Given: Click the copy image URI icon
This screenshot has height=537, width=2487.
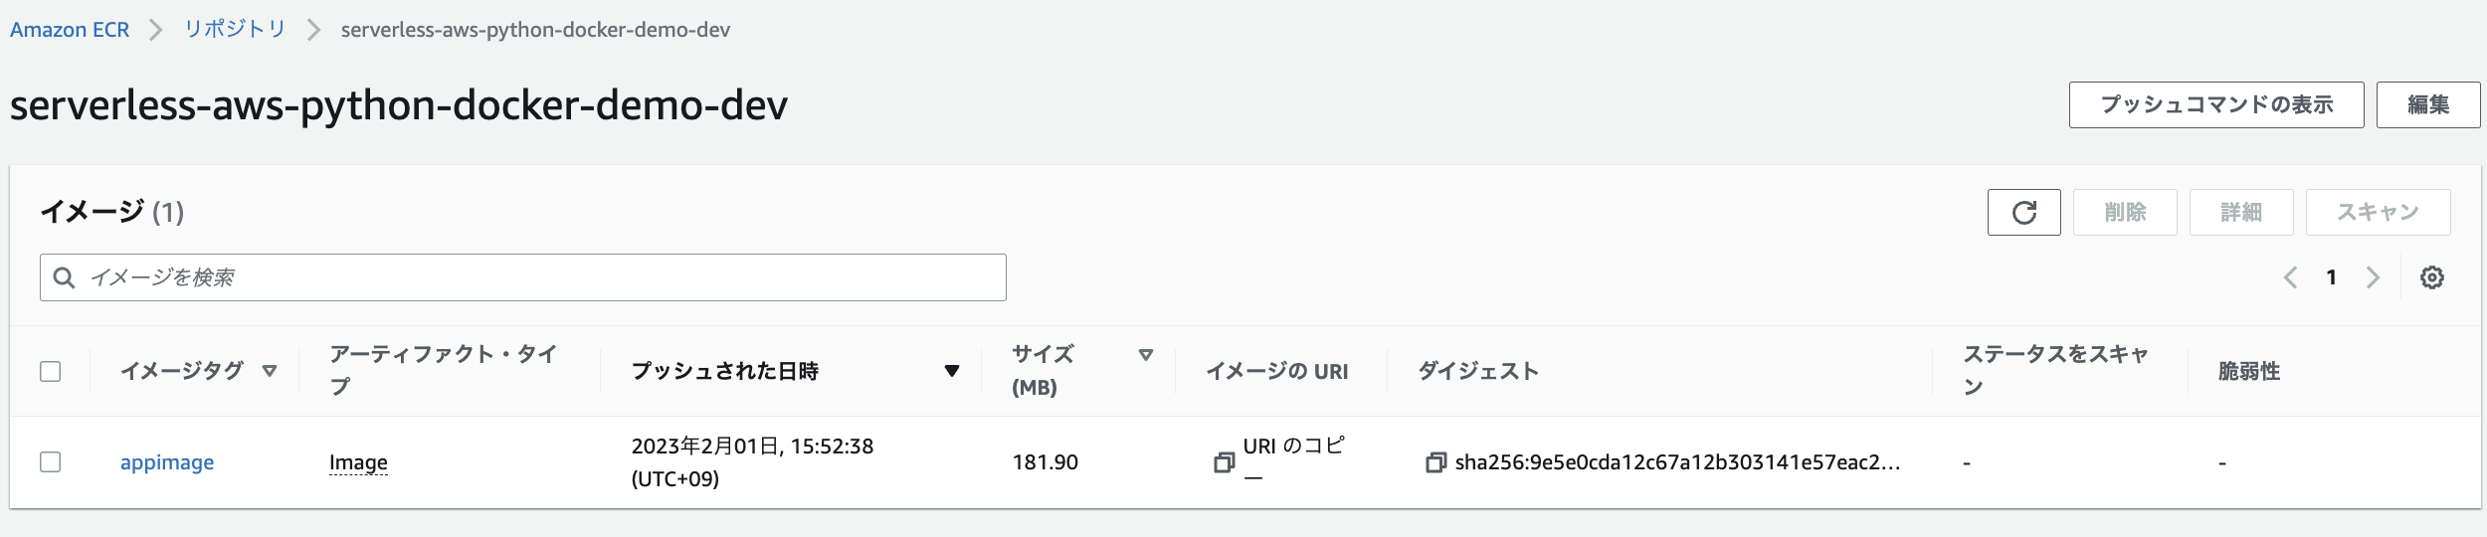Looking at the screenshot, I should point(1224,462).
